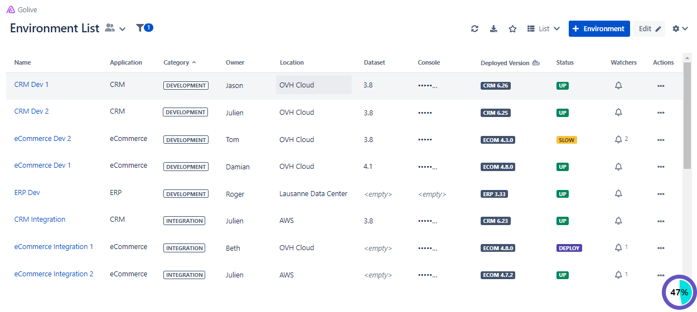Toggle watcher bell for eCommerce Integration 1
This screenshot has width=697, height=312.
[x=618, y=248]
